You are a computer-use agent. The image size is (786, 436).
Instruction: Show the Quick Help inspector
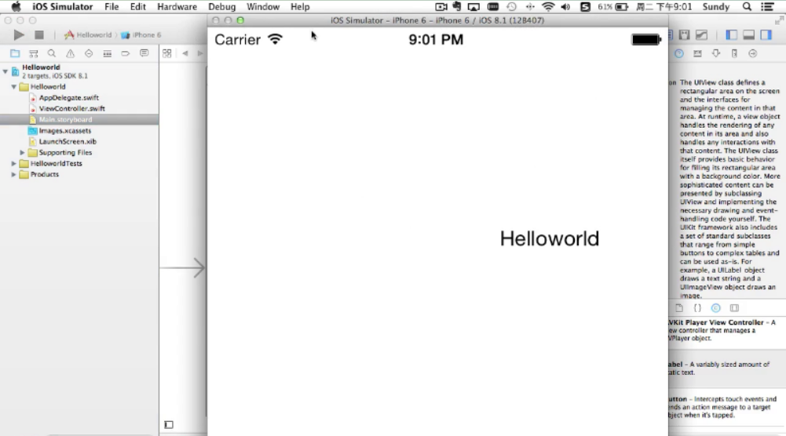(678, 53)
